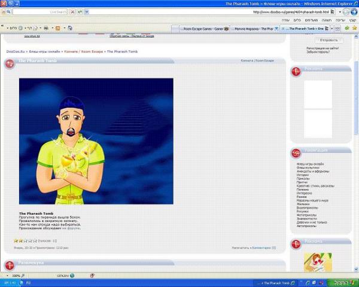Click the Напечатать print link

[240, 248]
